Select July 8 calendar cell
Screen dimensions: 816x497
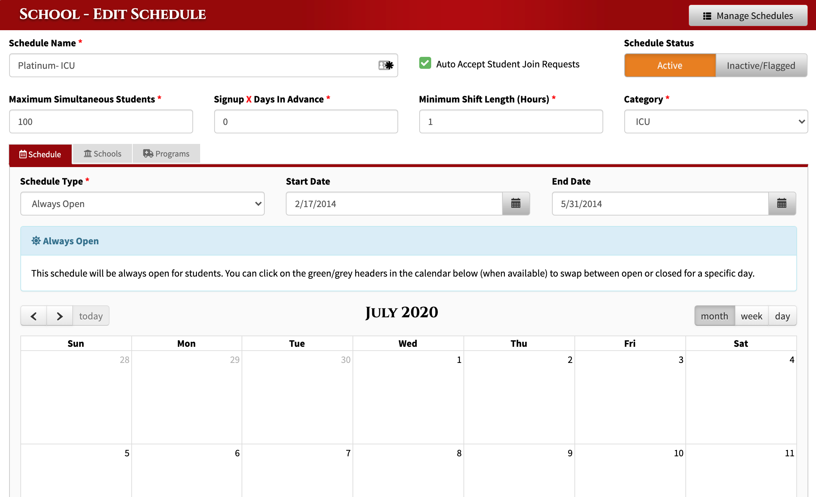[408, 470]
